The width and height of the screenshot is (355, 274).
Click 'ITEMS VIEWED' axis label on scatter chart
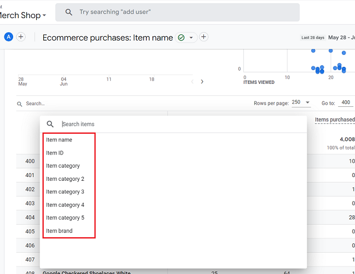(x=259, y=82)
